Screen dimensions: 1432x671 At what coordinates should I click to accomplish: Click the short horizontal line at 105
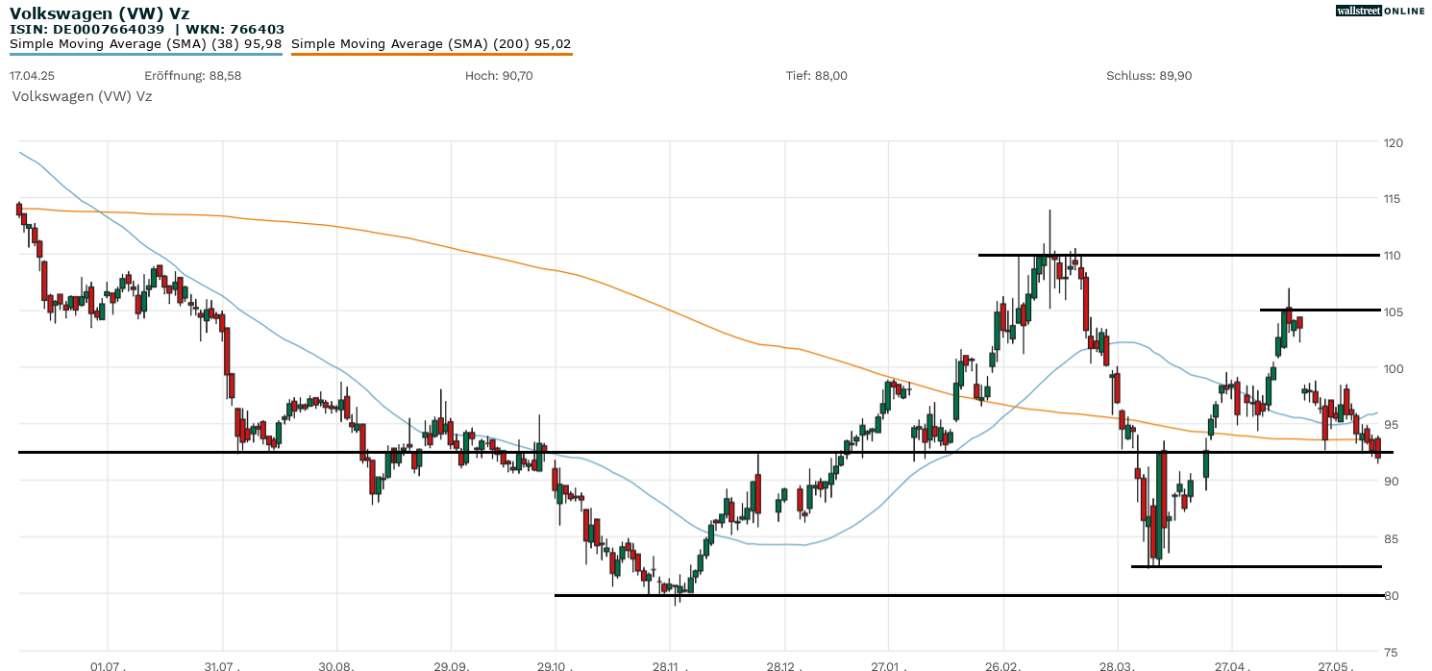(1321, 310)
